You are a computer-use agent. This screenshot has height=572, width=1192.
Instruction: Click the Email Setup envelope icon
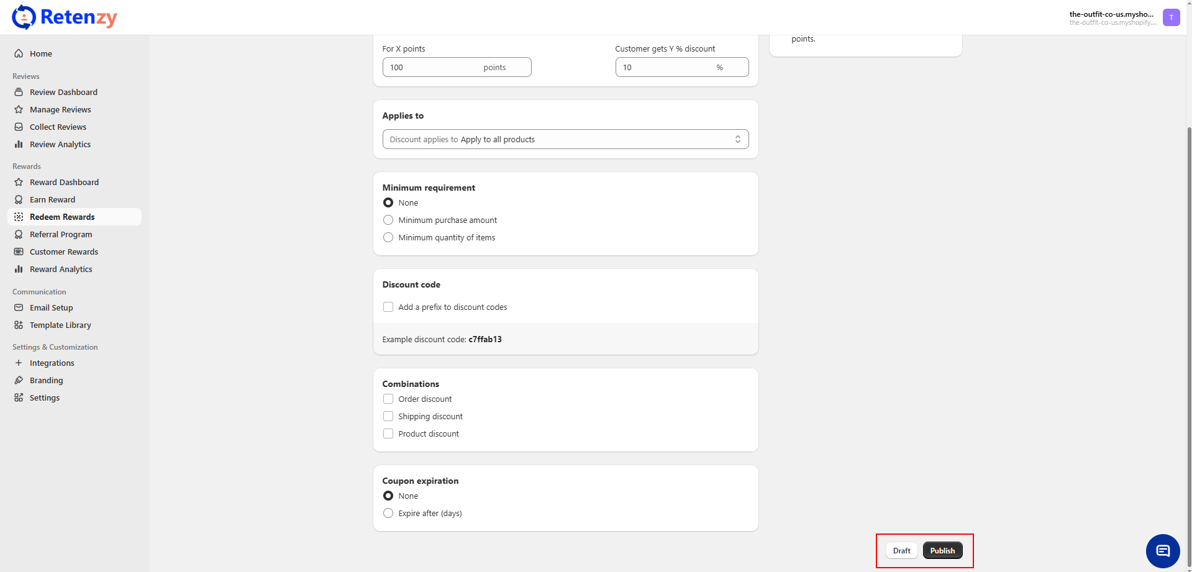19,307
